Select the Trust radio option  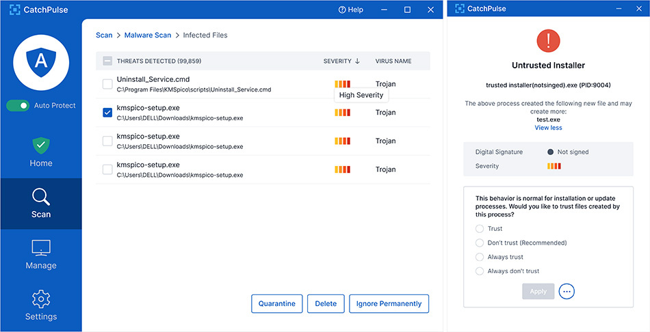(480, 229)
